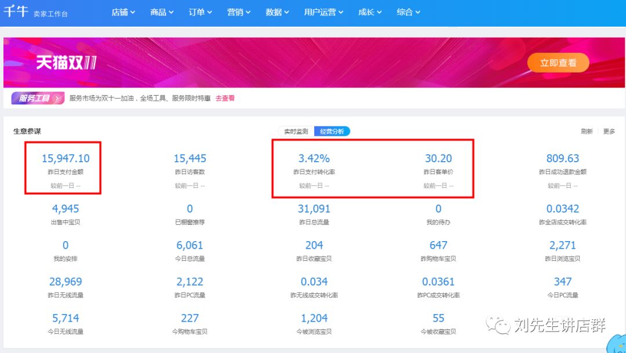Click the 生意参谋 panel title
Image resolution: width=626 pixels, height=353 pixels.
tap(27, 132)
